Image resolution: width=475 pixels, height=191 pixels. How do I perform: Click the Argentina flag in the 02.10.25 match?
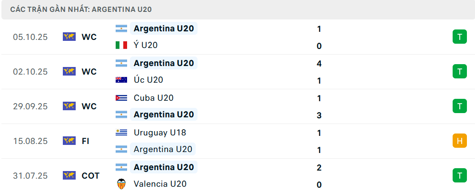click(x=121, y=63)
